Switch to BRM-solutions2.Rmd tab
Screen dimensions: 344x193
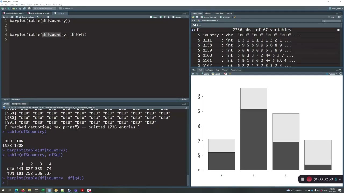tap(14, 13)
